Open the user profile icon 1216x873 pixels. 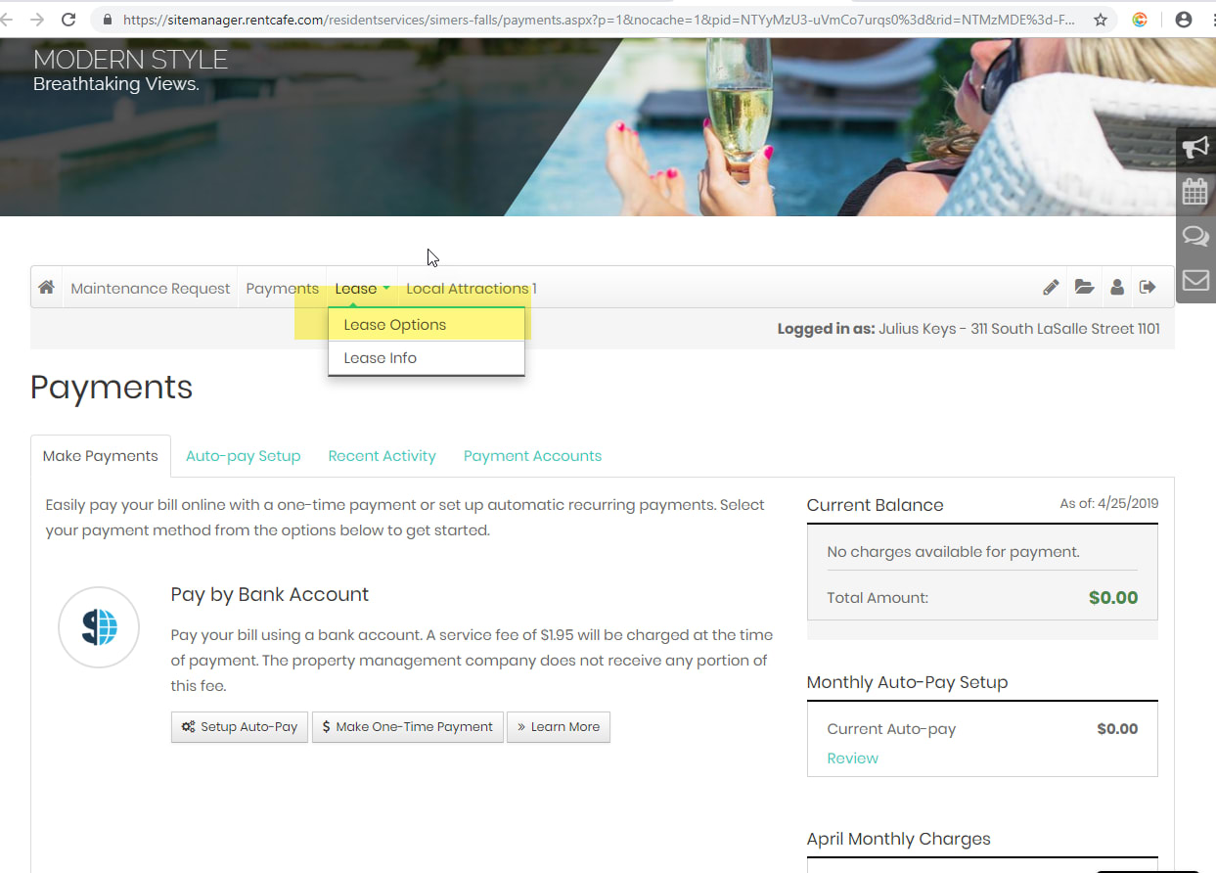coord(1117,288)
